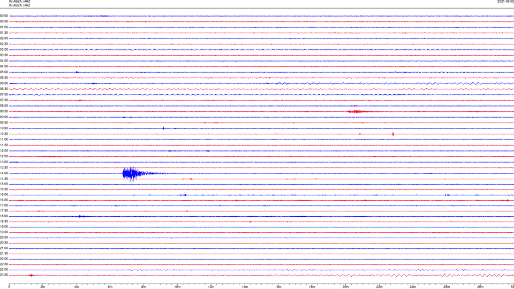Click the '18:30' time label
Screen dimensions: 514x289
pyautogui.click(x=4, y=222)
